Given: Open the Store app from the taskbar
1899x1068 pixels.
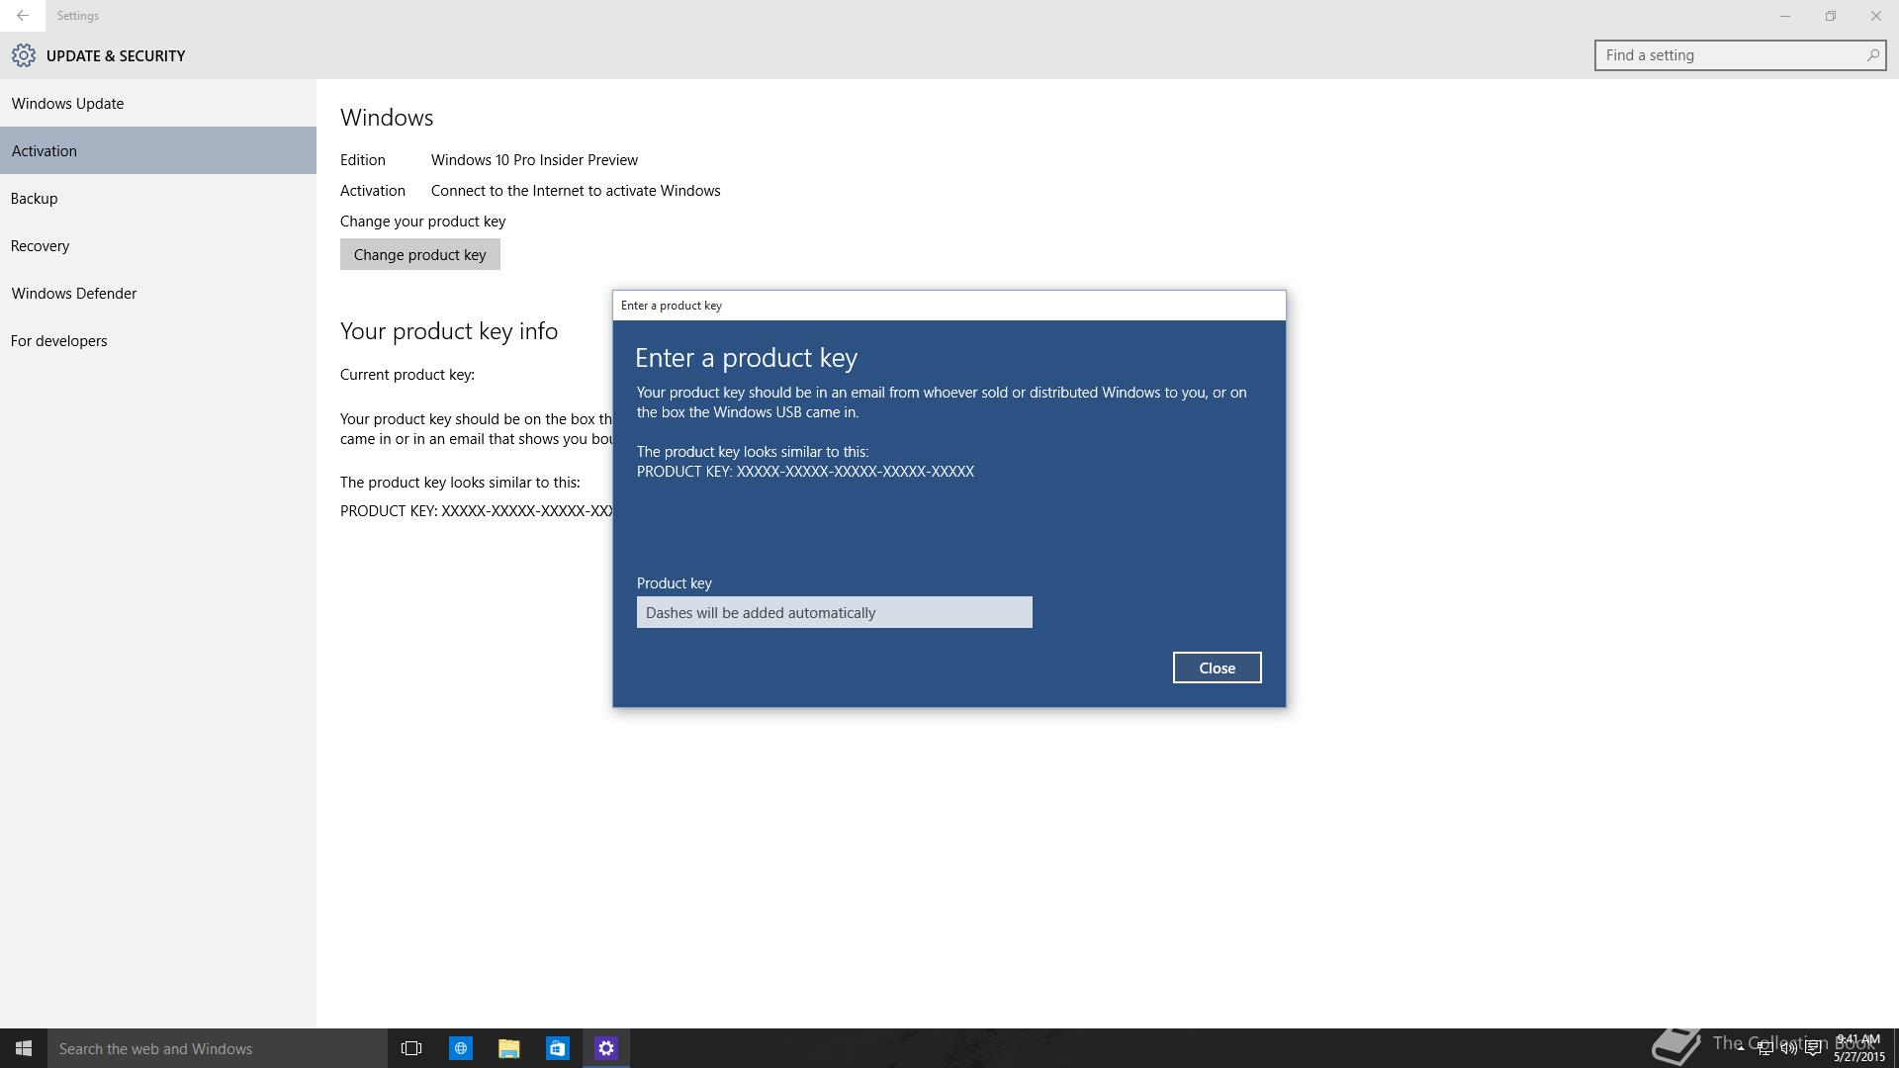Looking at the screenshot, I should [x=557, y=1048].
